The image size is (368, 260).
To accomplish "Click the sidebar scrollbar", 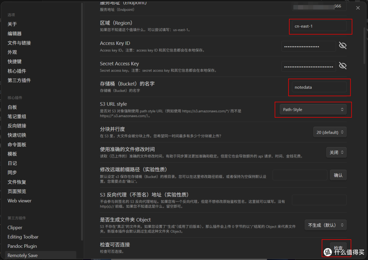I will [82, 122].
